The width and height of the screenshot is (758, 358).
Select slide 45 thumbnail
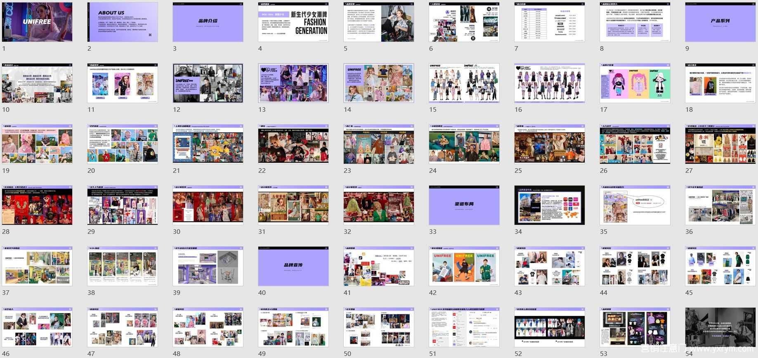point(720,266)
